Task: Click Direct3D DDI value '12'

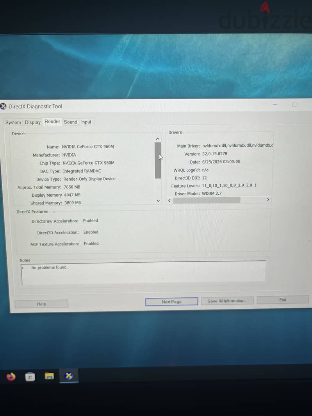Action: 204,178
